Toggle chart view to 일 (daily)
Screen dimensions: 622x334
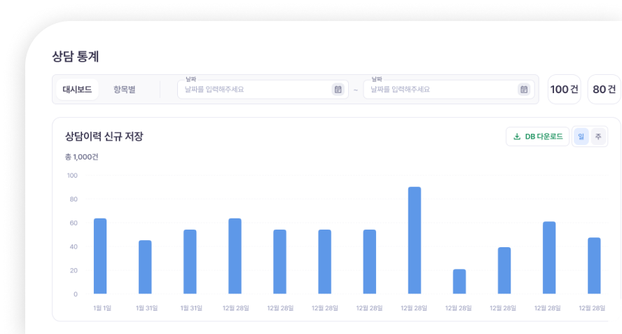pyautogui.click(x=581, y=137)
